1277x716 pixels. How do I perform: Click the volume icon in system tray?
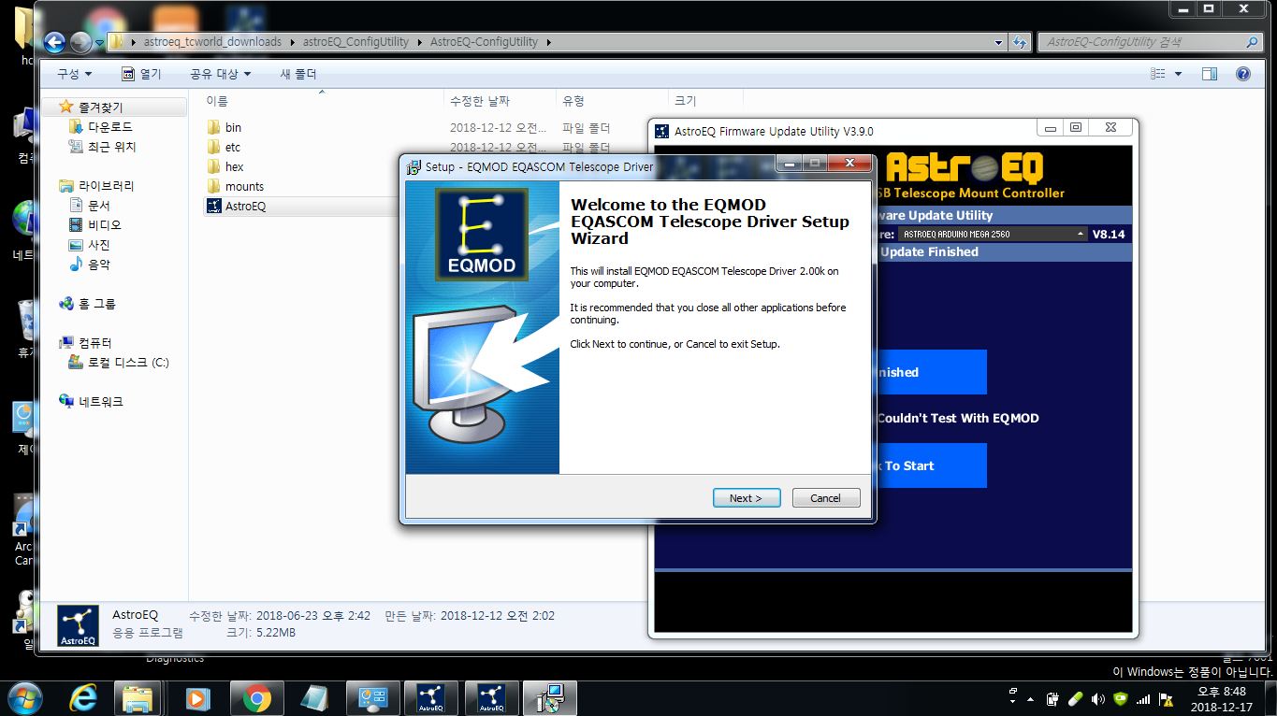click(x=1097, y=698)
